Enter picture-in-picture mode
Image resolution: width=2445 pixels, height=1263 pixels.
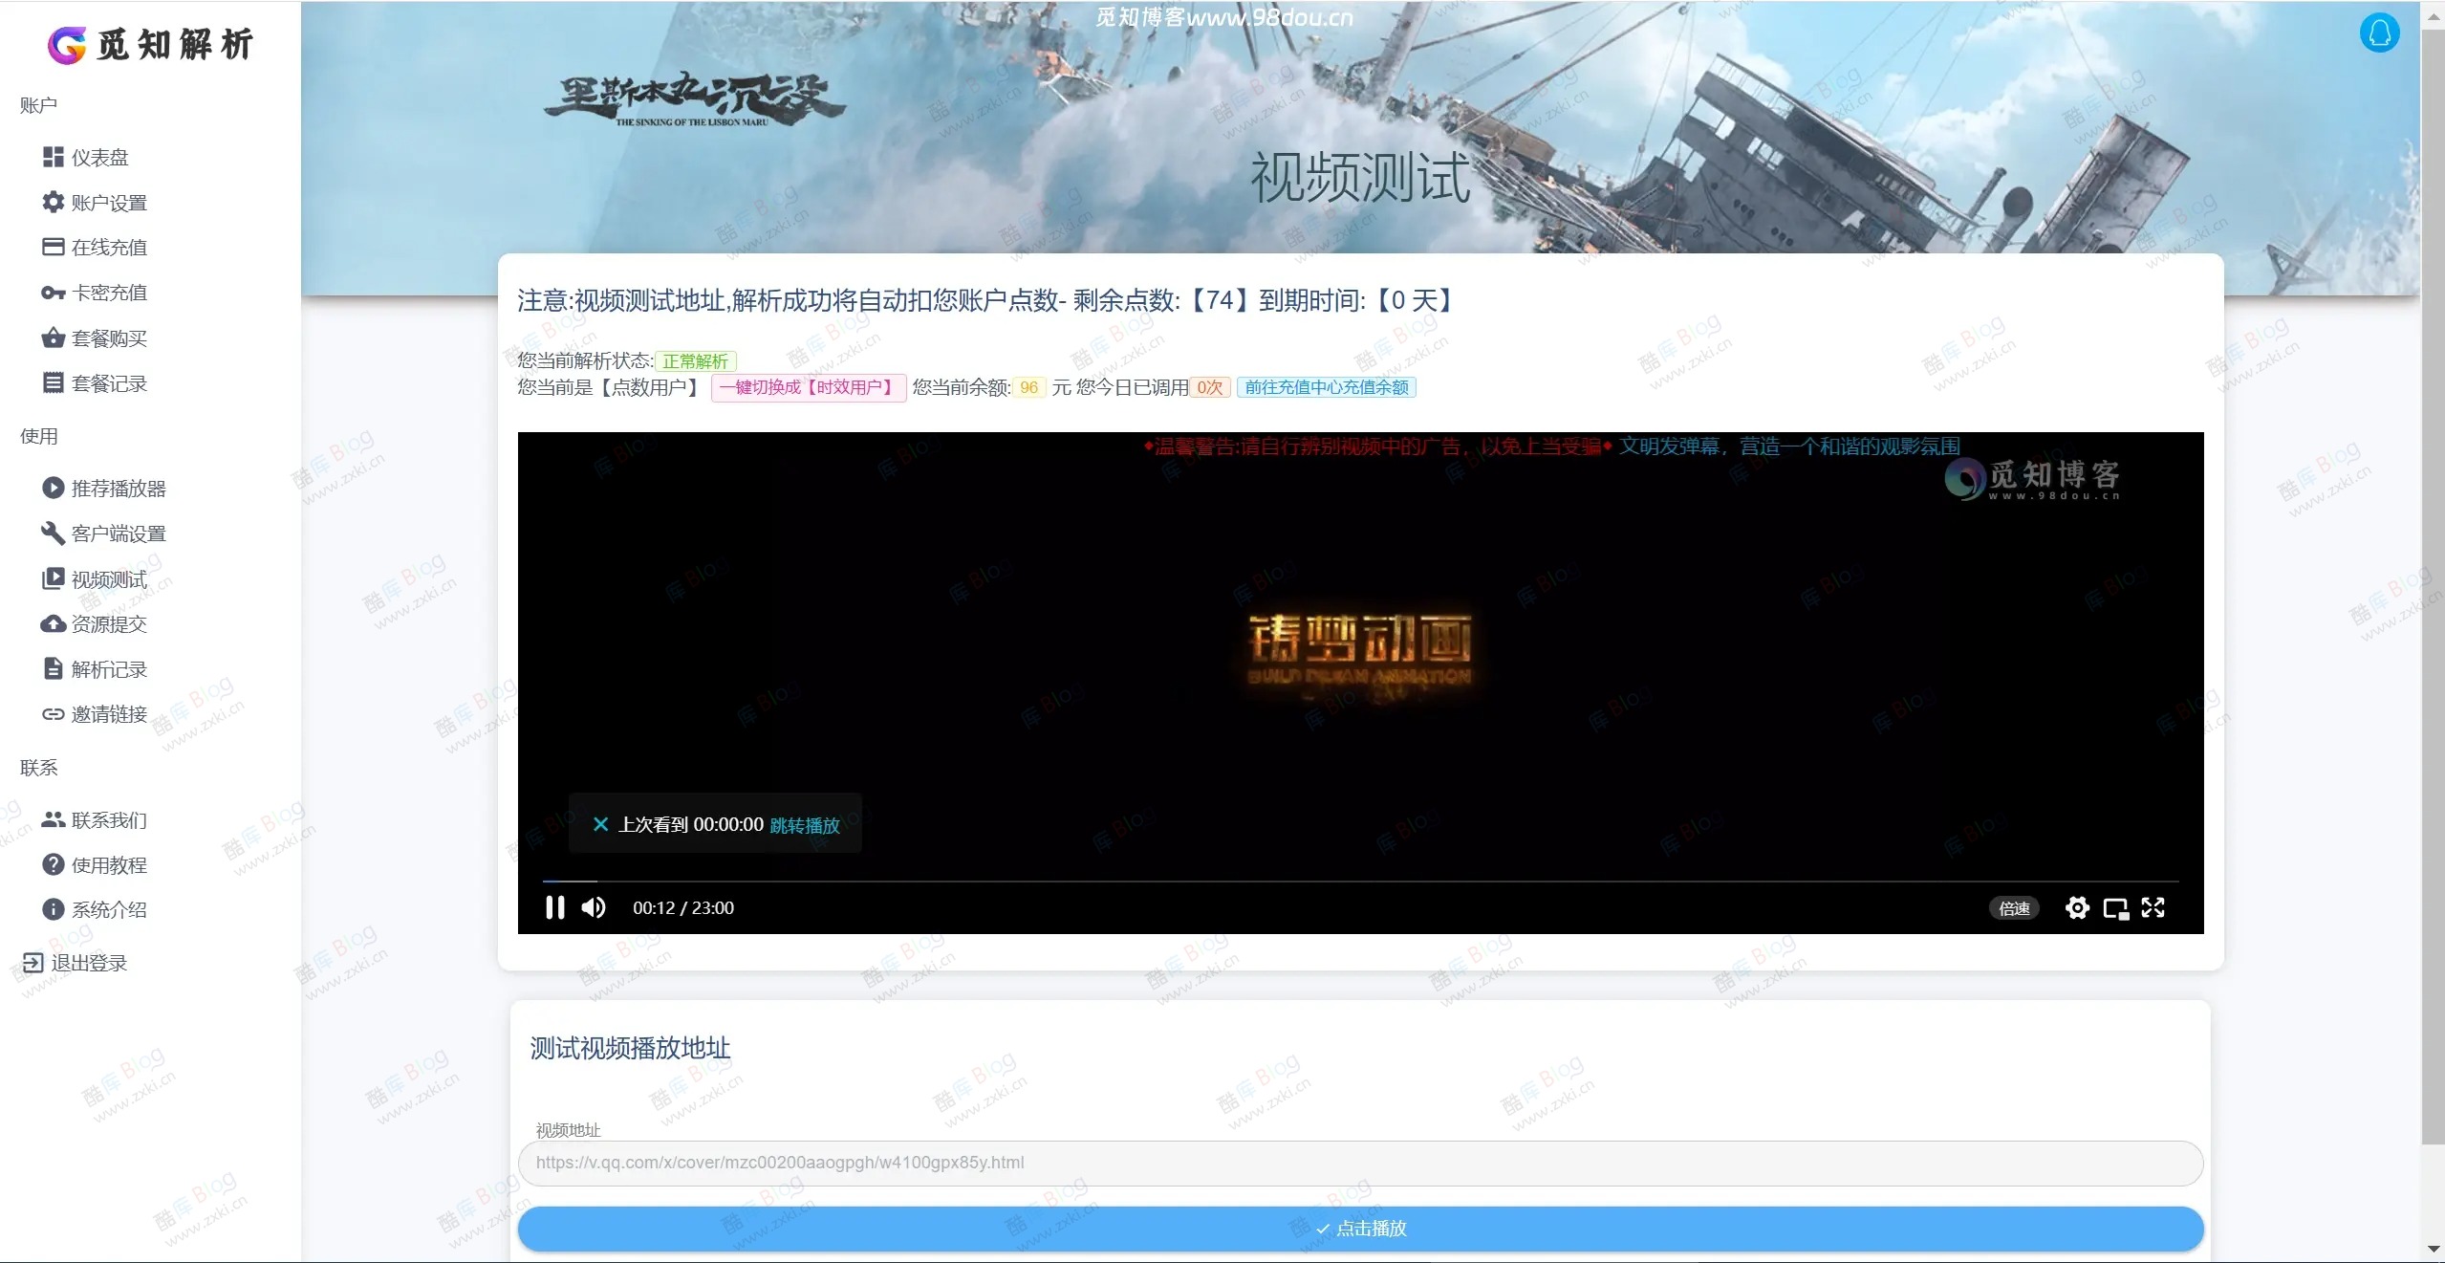click(2116, 907)
